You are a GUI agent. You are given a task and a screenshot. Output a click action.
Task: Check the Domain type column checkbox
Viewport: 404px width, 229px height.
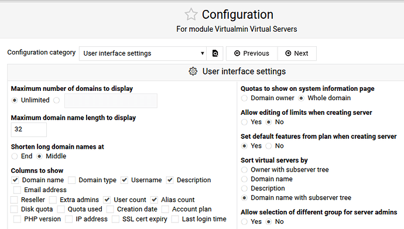(x=72, y=180)
